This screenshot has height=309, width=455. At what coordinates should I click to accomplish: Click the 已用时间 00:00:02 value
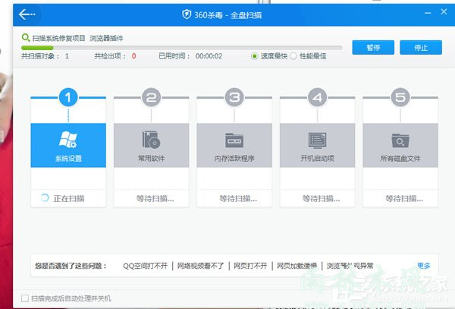coord(209,56)
